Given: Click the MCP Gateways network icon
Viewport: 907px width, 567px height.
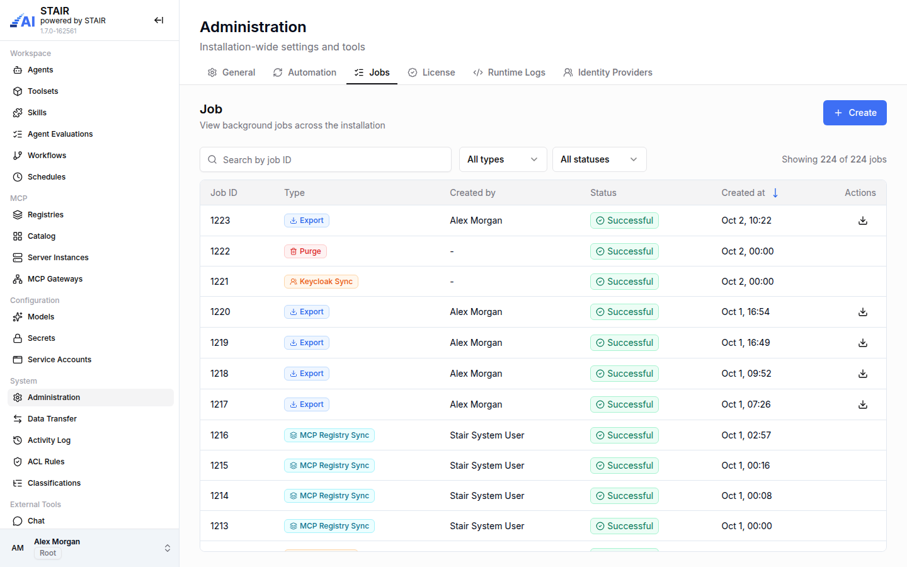Looking at the screenshot, I should coord(18,279).
